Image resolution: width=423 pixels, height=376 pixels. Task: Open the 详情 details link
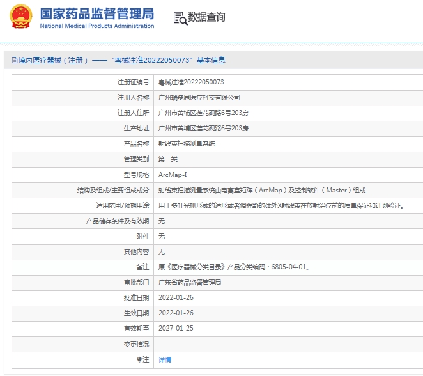165,359
